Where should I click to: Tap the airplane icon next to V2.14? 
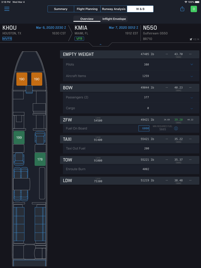coord(191,39)
